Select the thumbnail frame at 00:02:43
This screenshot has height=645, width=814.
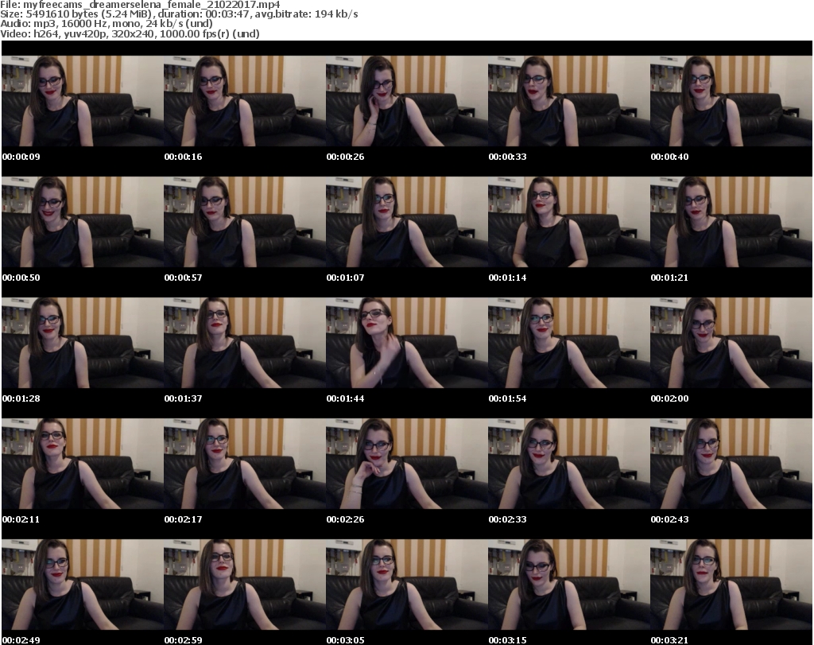pos(731,464)
